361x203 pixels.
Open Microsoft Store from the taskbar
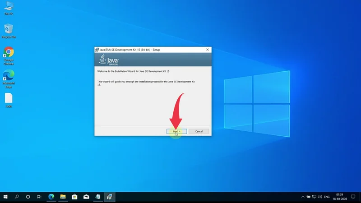point(74,197)
